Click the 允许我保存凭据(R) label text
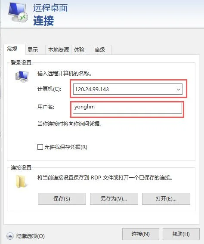Image resolution: width=204 pixels, height=244 pixels. (66, 147)
